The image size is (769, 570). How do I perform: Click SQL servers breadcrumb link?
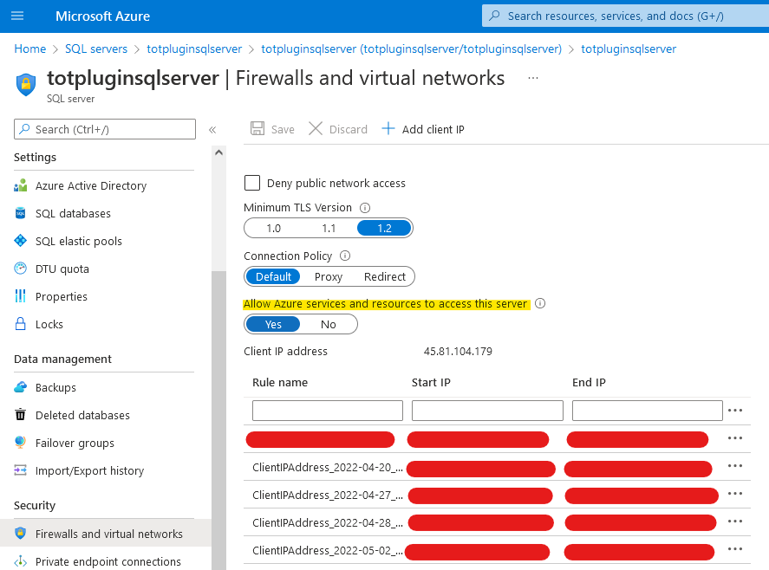(96, 49)
